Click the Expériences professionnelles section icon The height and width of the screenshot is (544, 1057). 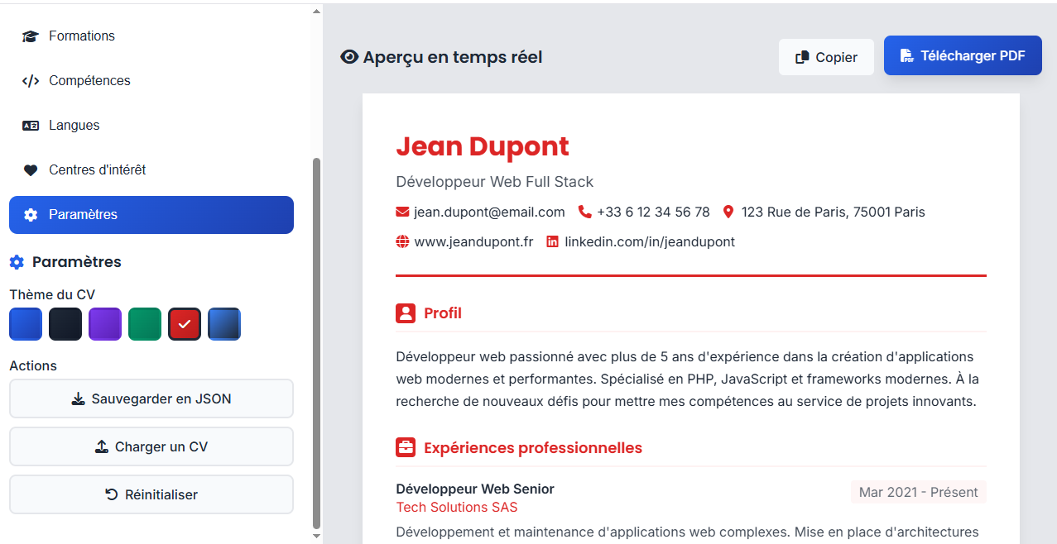click(x=405, y=447)
